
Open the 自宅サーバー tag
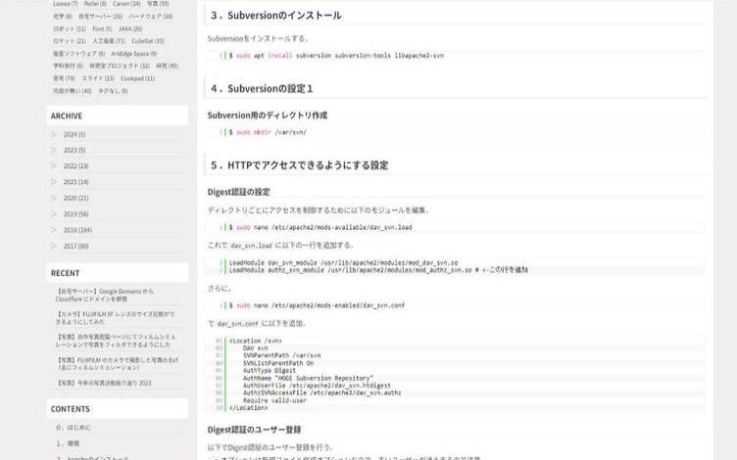click(100, 17)
